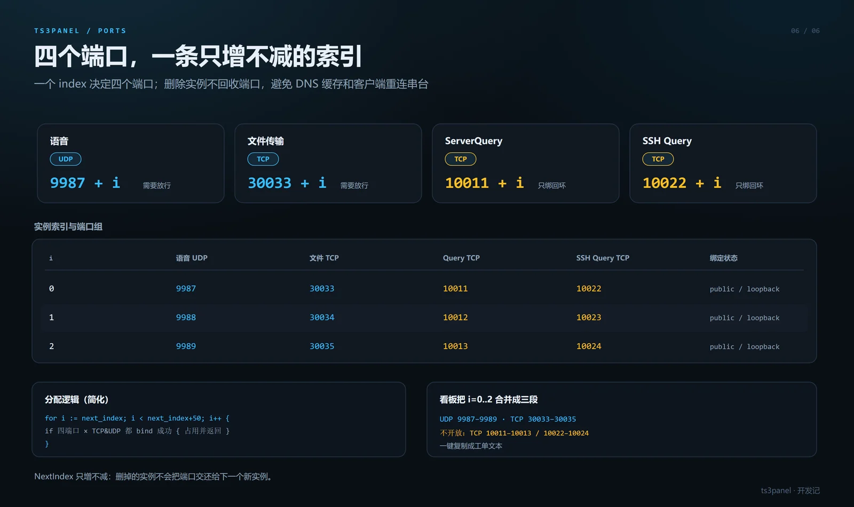Click the 语音 UDP column header

(192, 258)
